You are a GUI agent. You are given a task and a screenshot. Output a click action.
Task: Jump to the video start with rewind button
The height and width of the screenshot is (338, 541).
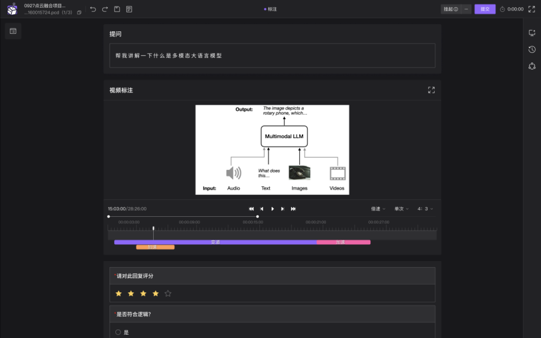pyautogui.click(x=251, y=208)
